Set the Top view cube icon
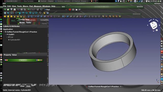 23,13
